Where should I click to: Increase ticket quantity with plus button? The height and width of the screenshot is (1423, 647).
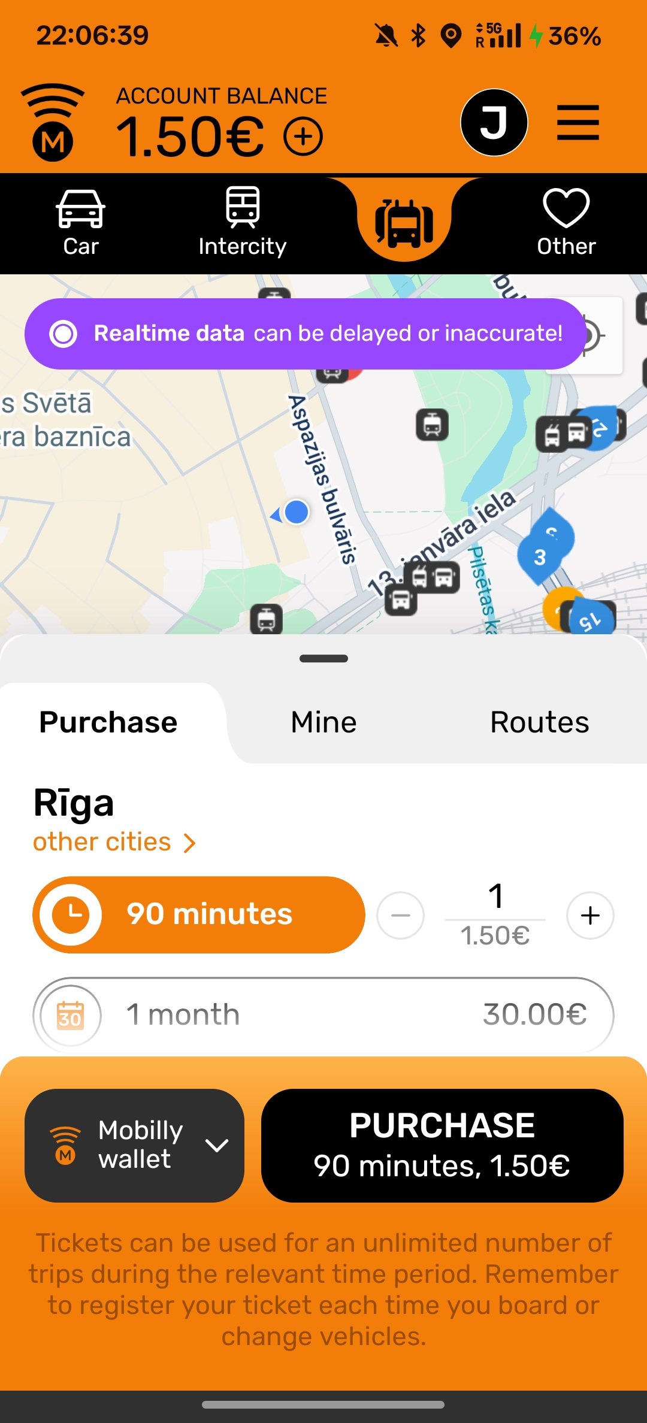(590, 915)
